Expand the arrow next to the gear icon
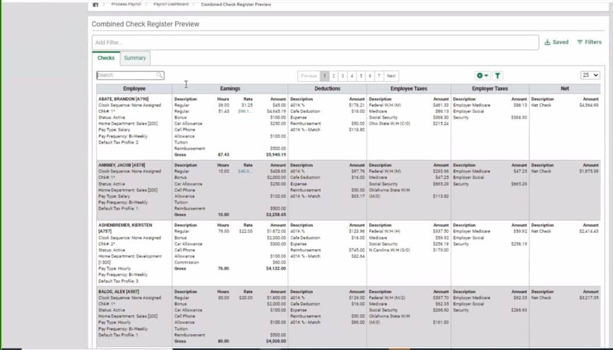This screenshot has width=613, height=350. pos(486,76)
